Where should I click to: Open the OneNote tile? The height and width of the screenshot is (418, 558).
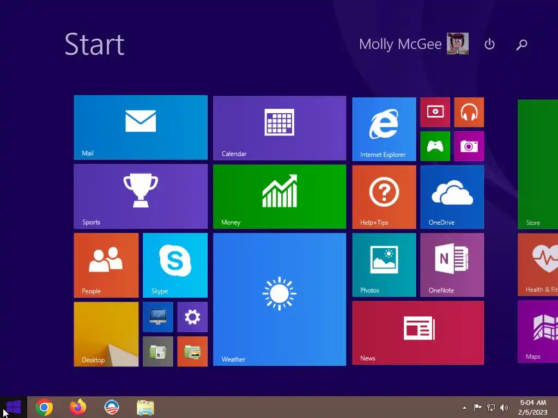pos(452,265)
